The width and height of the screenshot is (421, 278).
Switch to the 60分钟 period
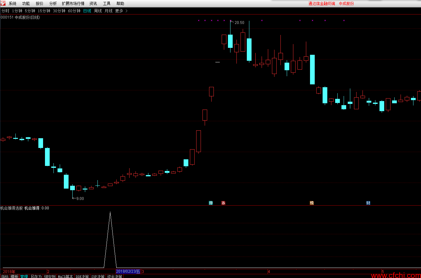pyautogui.click(x=74, y=11)
